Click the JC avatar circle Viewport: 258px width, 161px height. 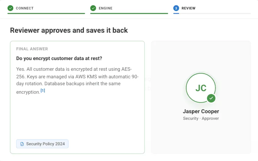201,88
